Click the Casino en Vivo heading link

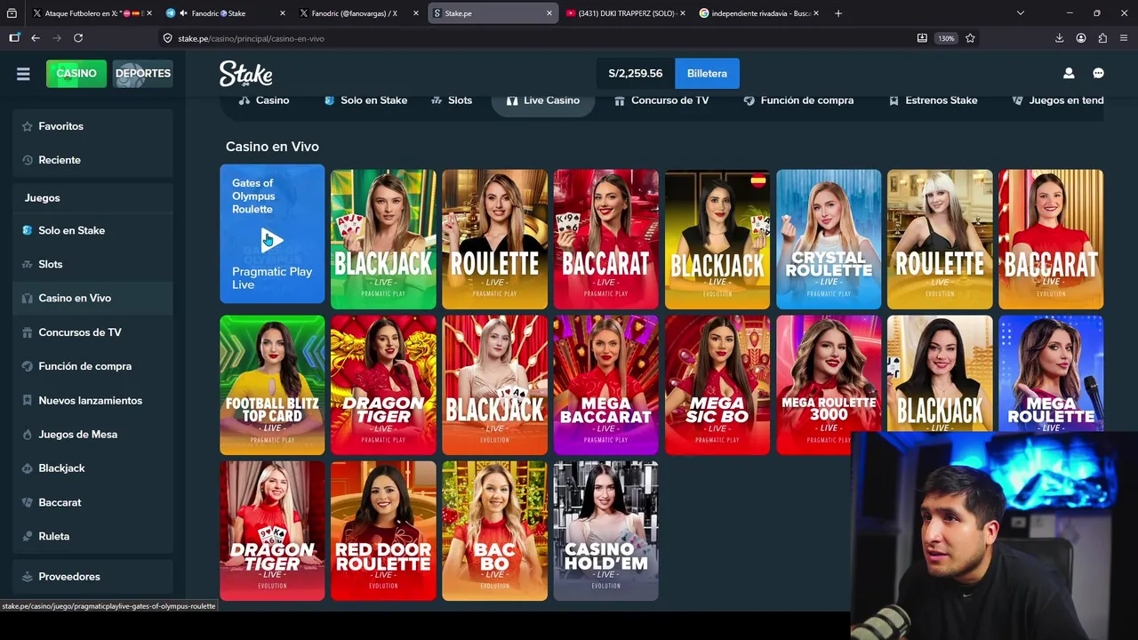point(272,147)
